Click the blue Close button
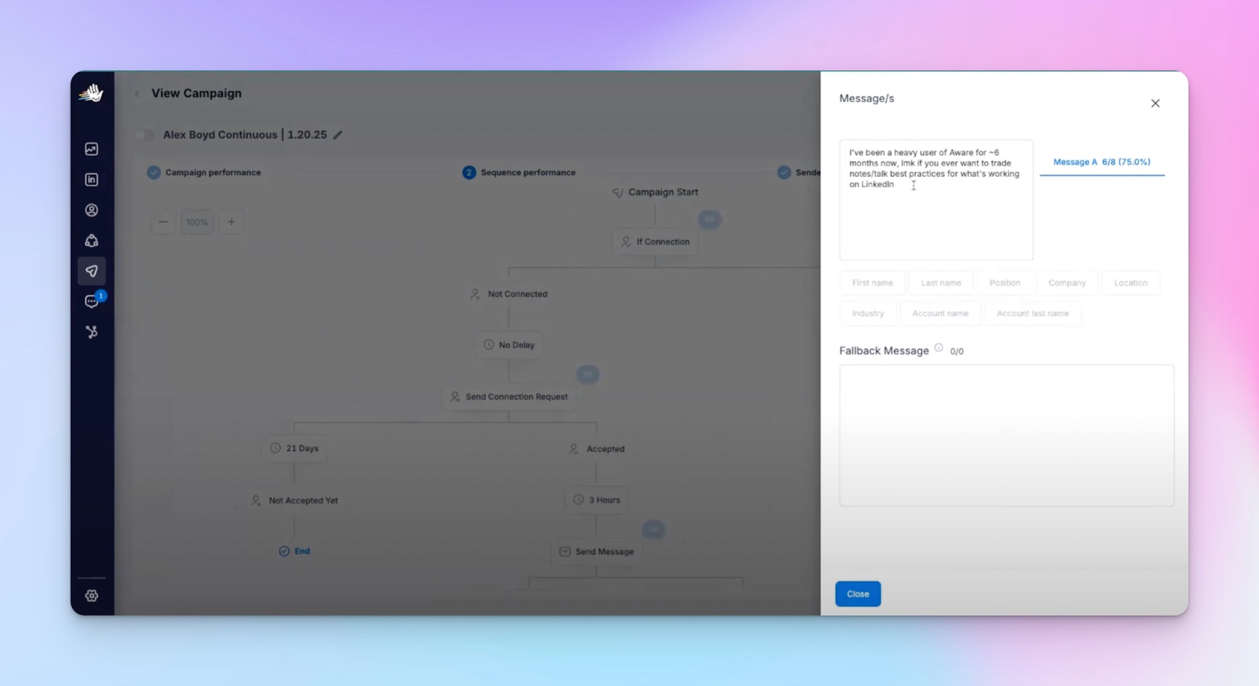Viewport: 1259px width, 686px height. click(x=858, y=594)
